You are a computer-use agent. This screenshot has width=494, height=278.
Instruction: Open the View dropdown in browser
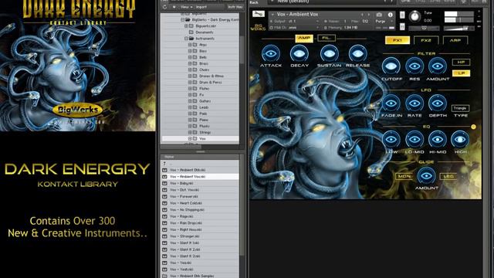(x=186, y=7)
